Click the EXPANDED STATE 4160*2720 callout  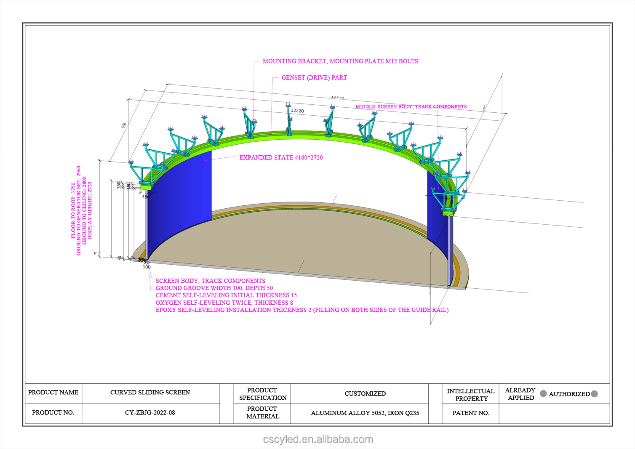click(x=281, y=158)
